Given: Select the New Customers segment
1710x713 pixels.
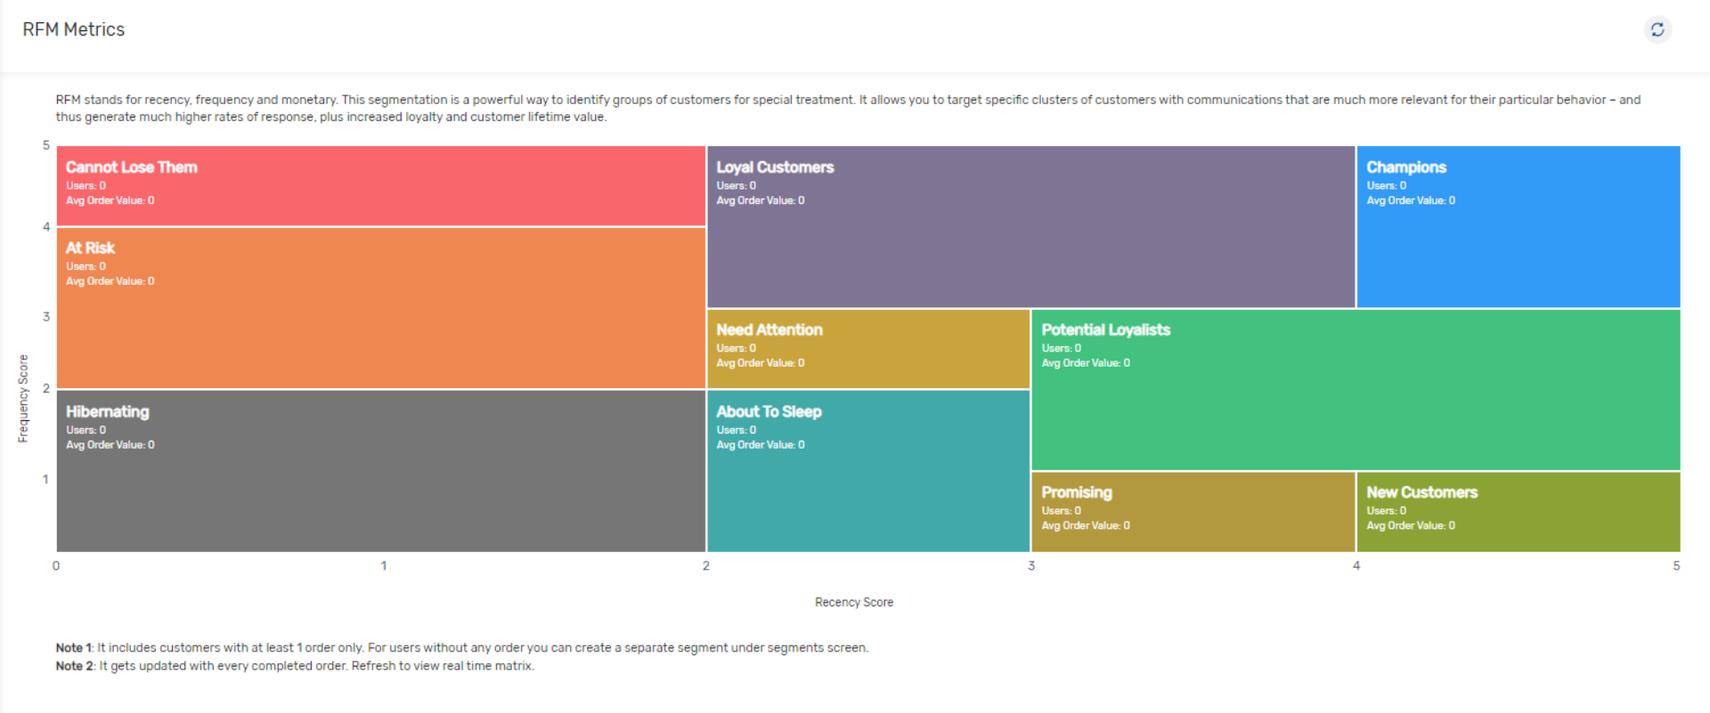Looking at the screenshot, I should (x=1519, y=512).
